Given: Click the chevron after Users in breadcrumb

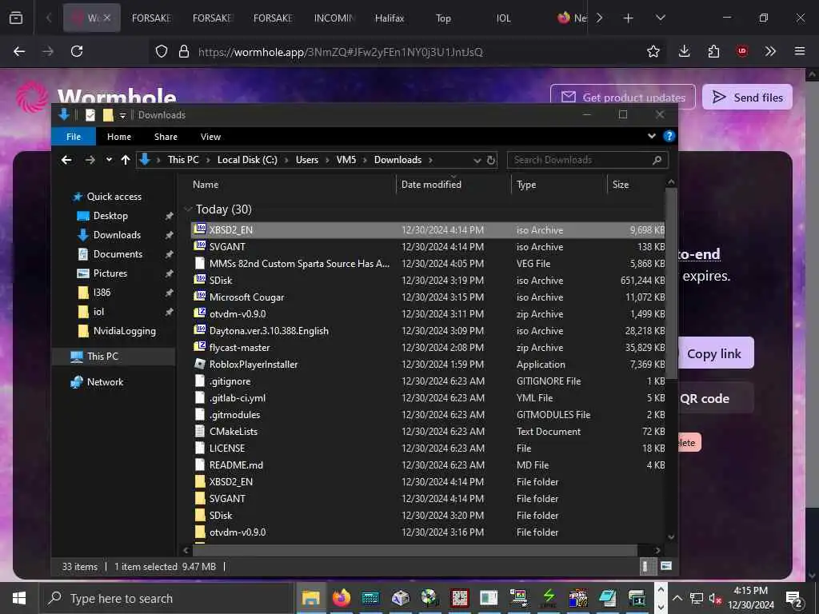Looking at the screenshot, I should click(327, 160).
